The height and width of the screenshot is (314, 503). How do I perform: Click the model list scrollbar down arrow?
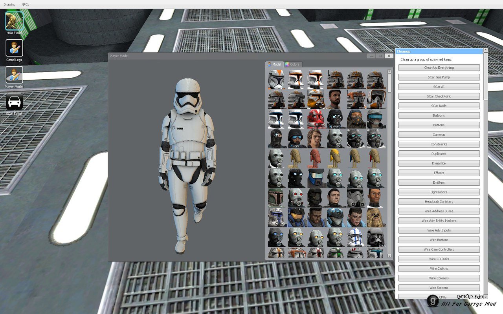click(x=389, y=256)
